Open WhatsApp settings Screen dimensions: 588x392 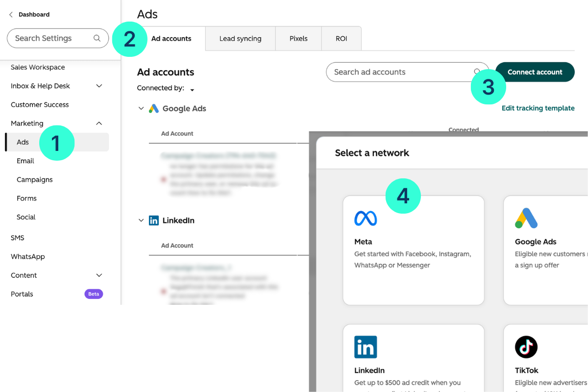click(28, 256)
